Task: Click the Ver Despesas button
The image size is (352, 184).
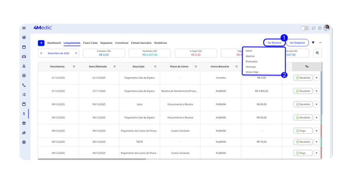Action: (x=297, y=43)
